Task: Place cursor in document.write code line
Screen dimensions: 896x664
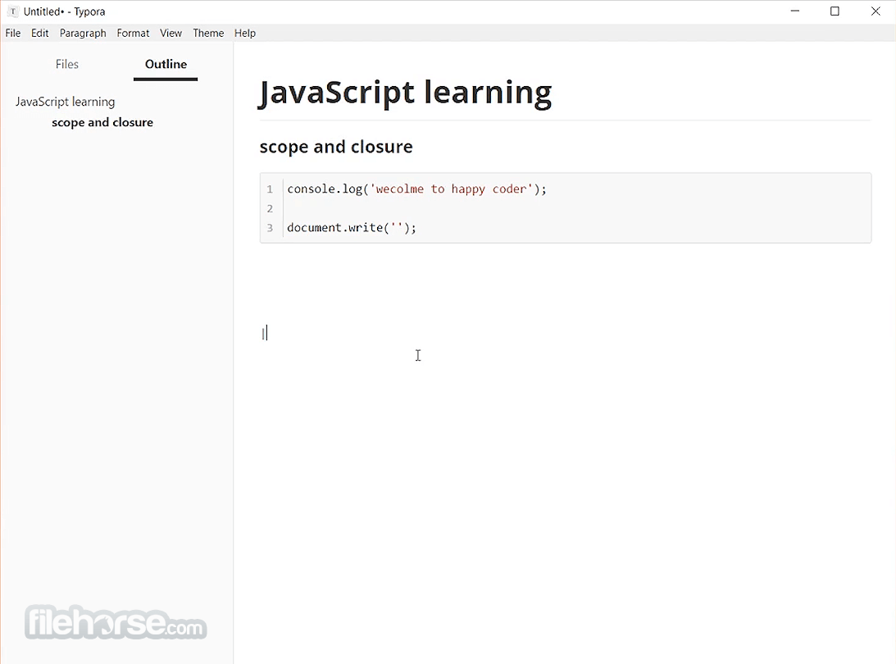Action: pyautogui.click(x=352, y=227)
